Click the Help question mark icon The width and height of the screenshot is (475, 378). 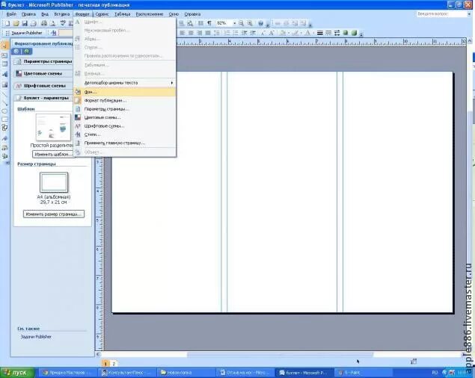[x=260, y=23]
